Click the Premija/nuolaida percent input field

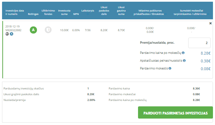point(199,43)
